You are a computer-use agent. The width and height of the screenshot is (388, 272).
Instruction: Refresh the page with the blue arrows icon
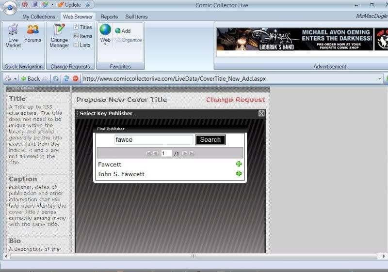pyautogui.click(x=66, y=79)
